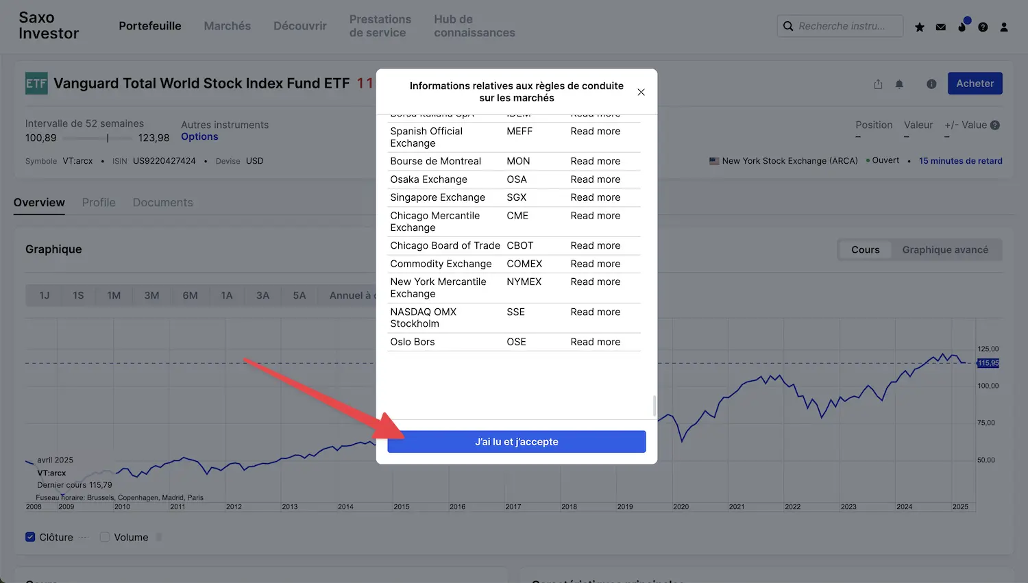
Task: Read more for Bourse de Montreal
Action: [x=595, y=162]
